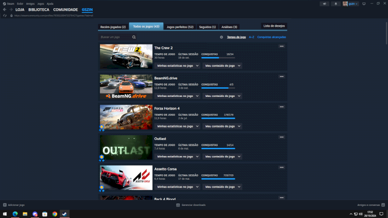Open the BIBLIOTECA menu
Image resolution: width=388 pixels, height=218 pixels.
(x=38, y=9)
